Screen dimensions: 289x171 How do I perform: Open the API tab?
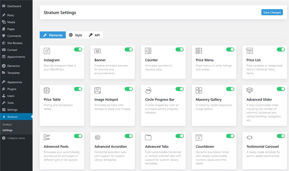[95, 35]
